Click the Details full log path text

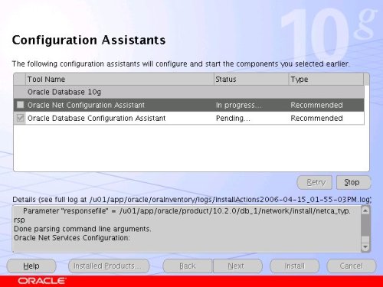point(191,200)
